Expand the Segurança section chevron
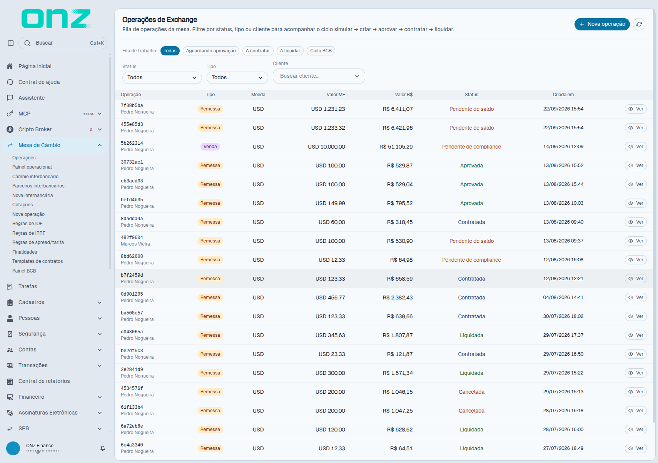Viewport: 658px width, 463px height. coord(100,334)
